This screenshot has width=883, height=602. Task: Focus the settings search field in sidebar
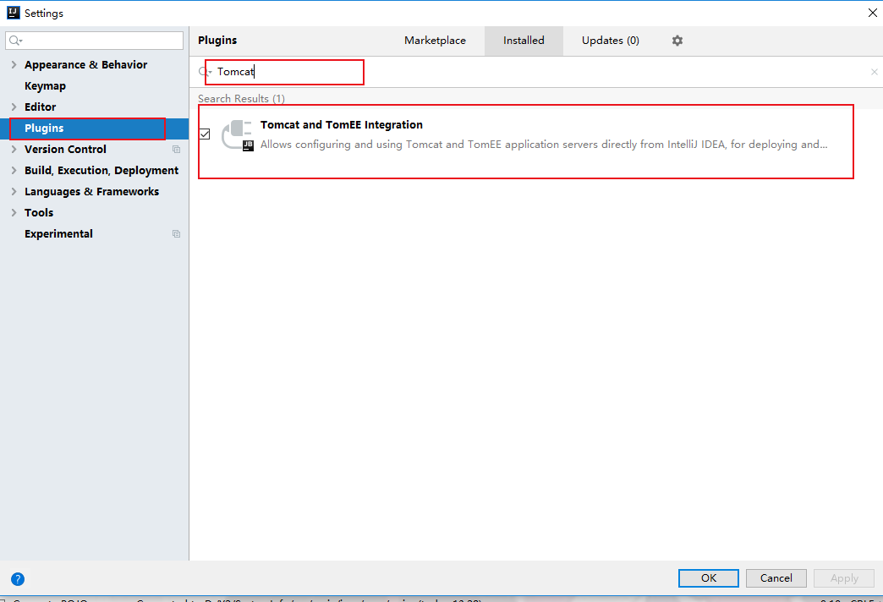click(94, 41)
